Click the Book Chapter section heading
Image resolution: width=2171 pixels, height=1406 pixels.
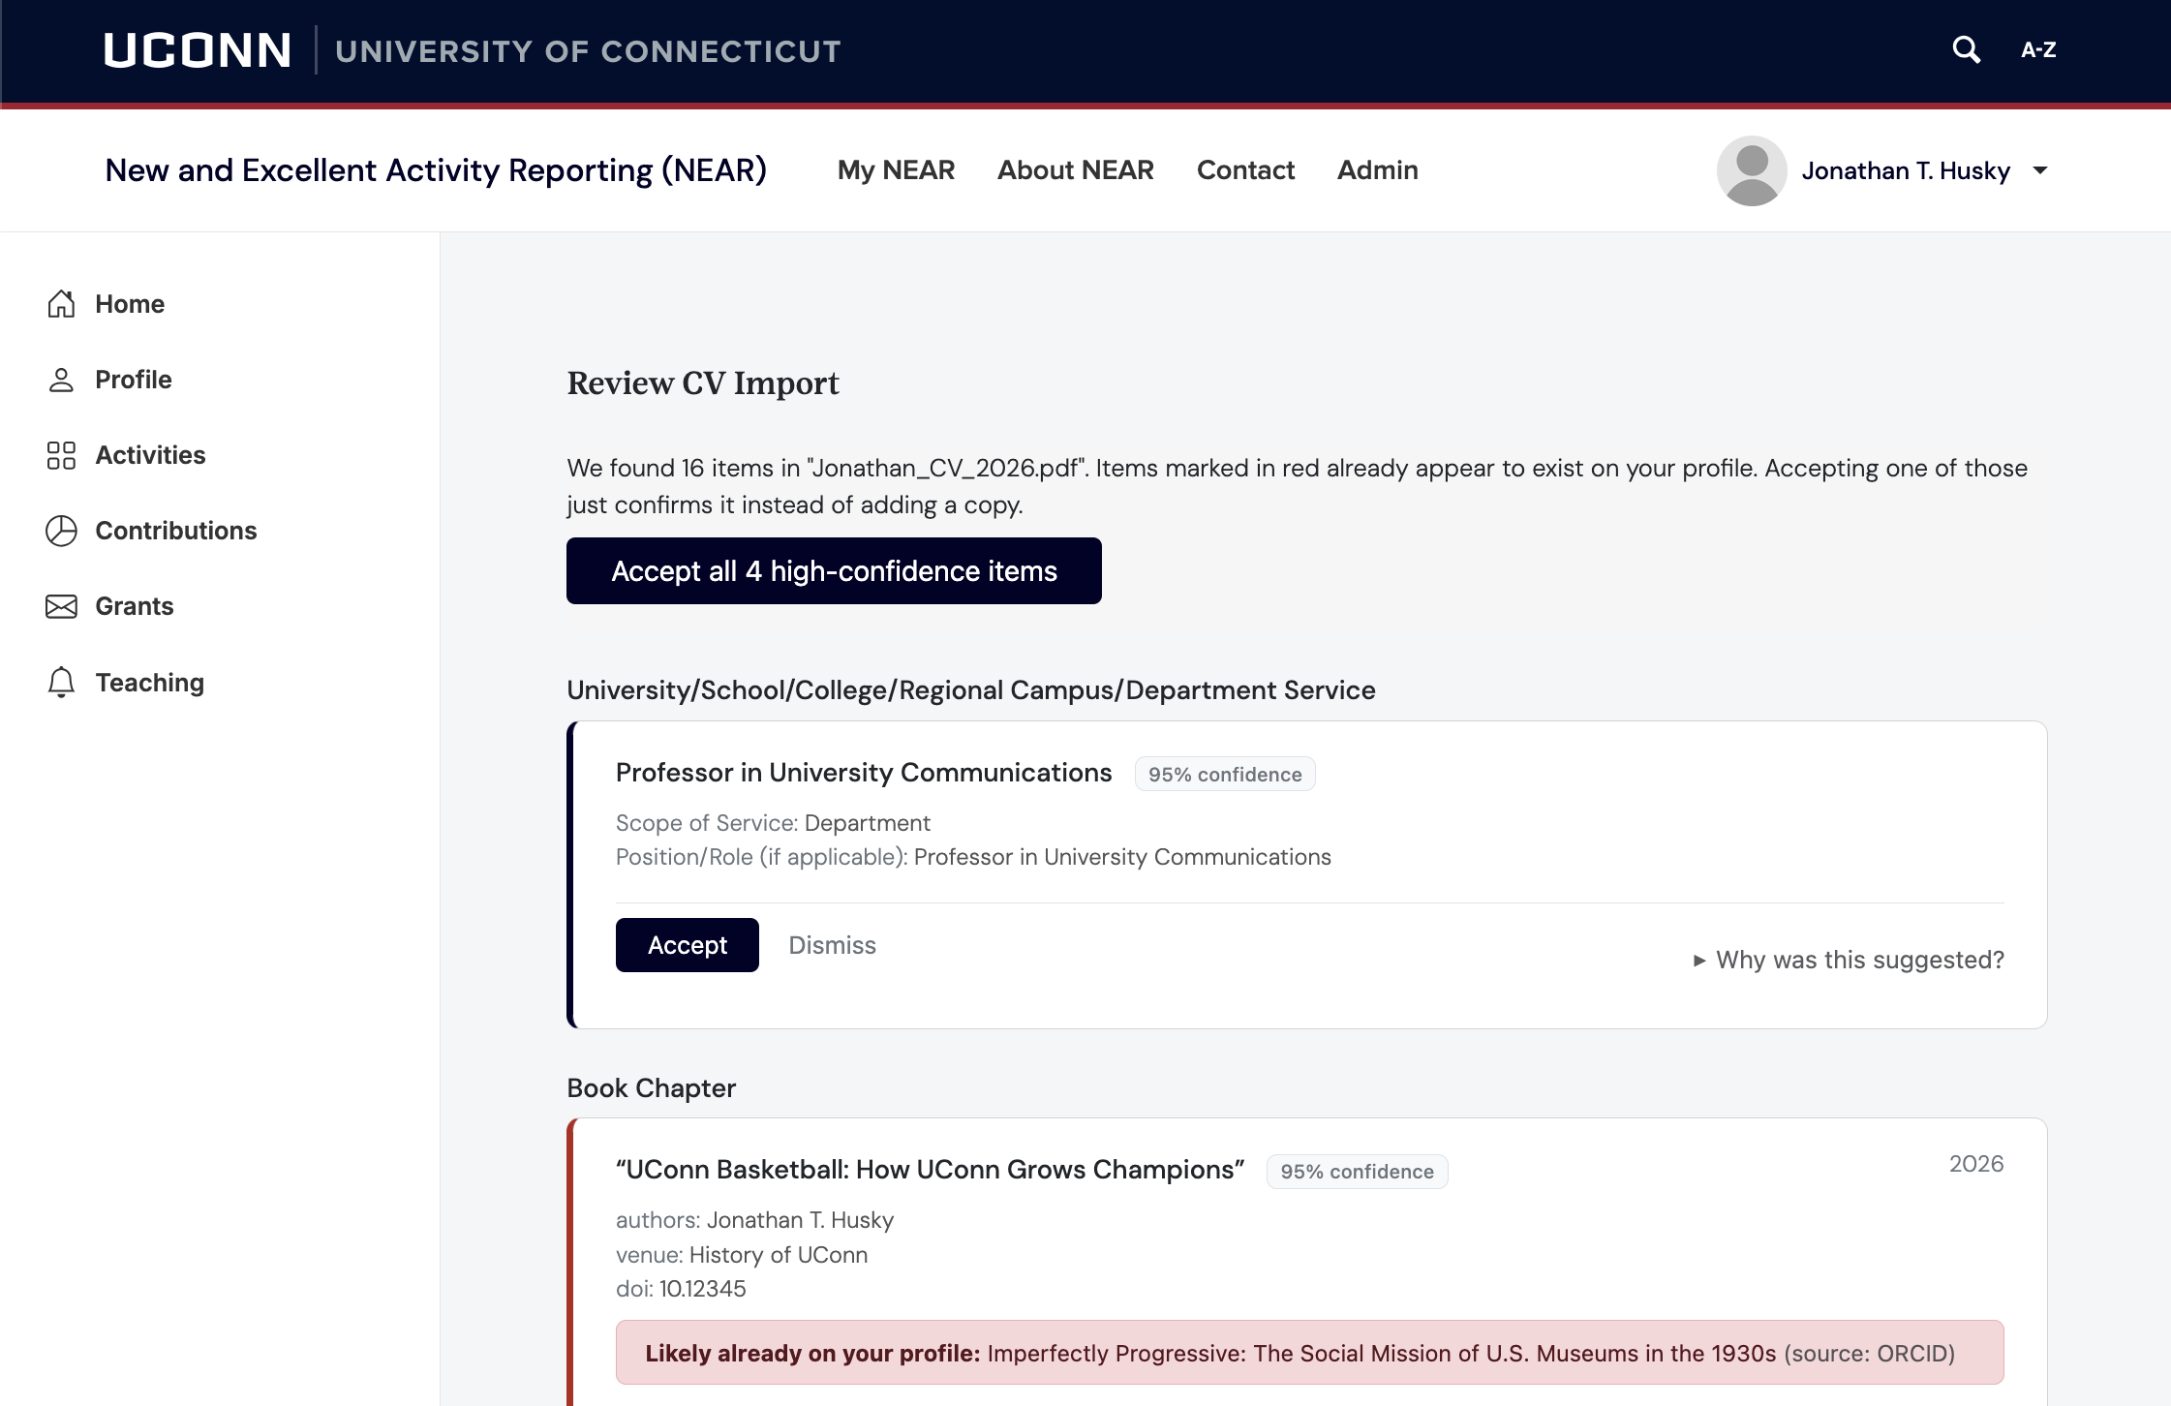tap(651, 1088)
